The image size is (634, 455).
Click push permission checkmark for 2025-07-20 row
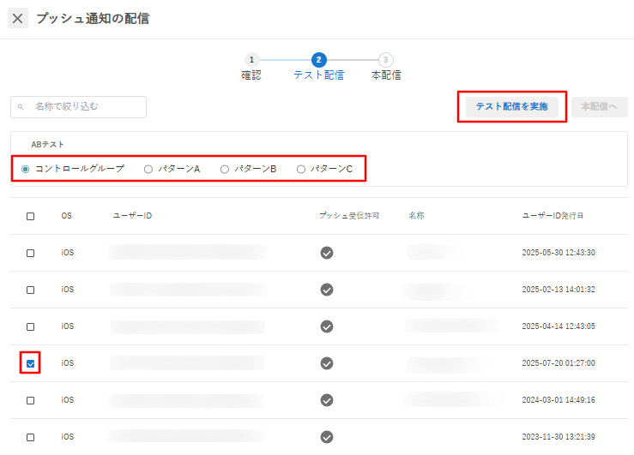click(327, 363)
